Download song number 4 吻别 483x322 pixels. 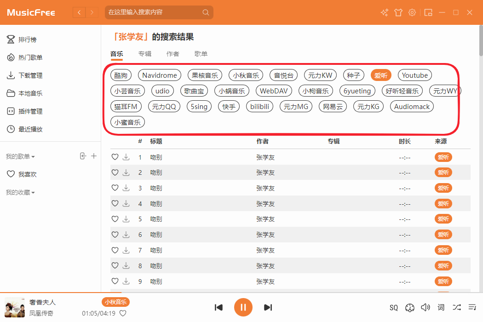(x=126, y=203)
